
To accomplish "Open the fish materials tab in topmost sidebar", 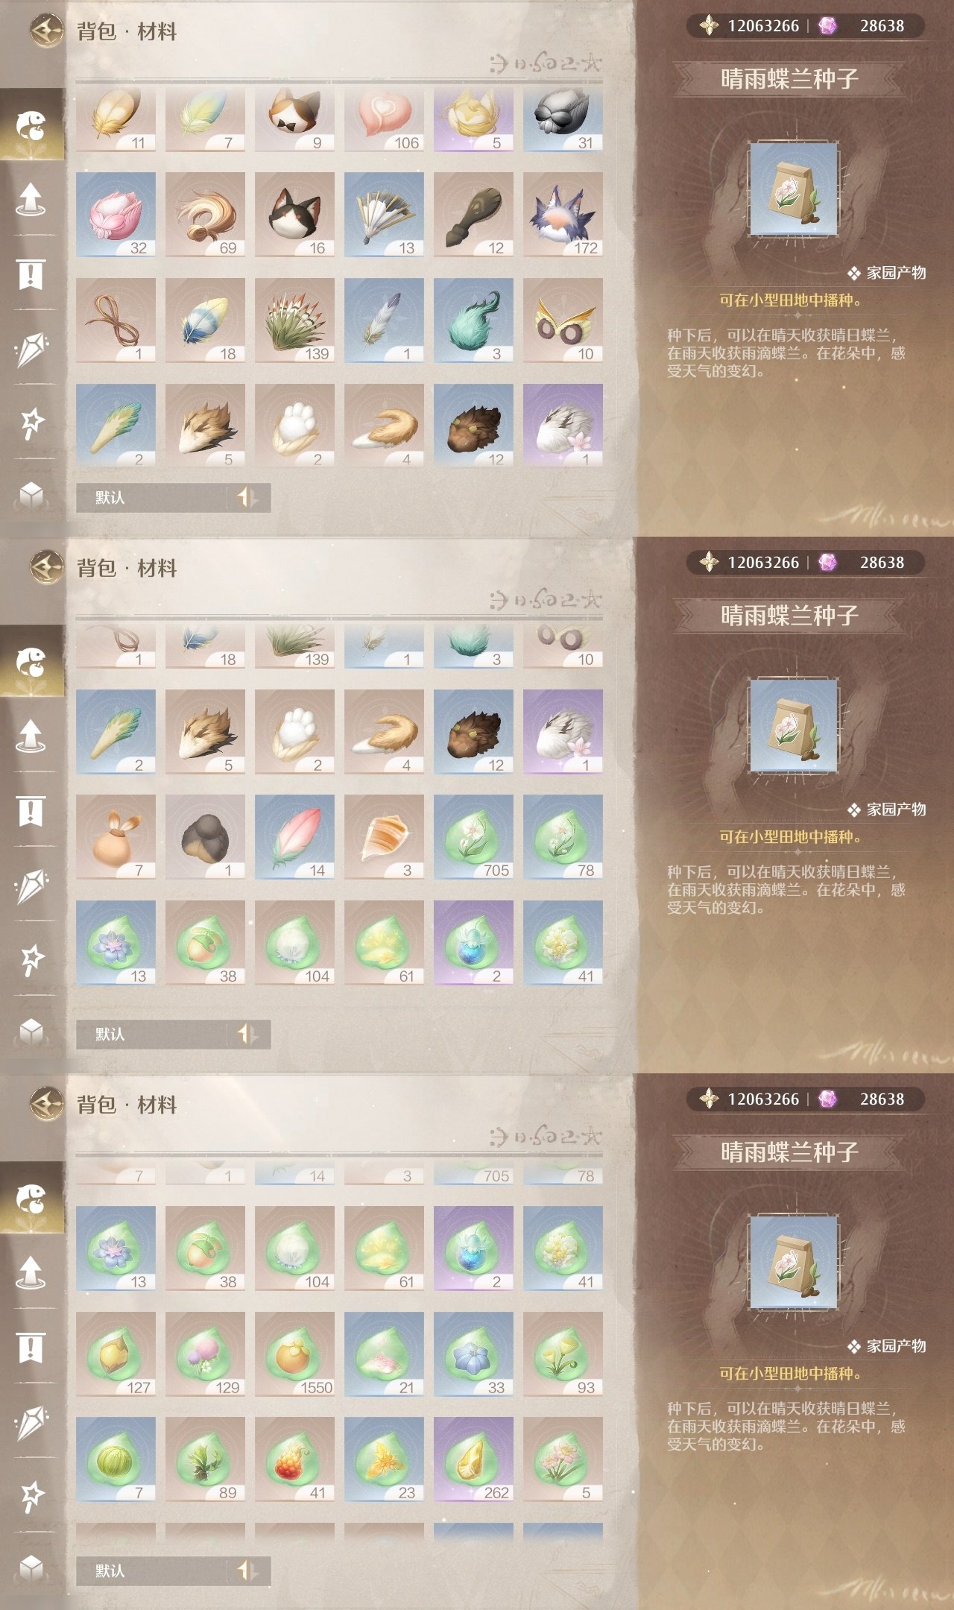I will 31,125.
